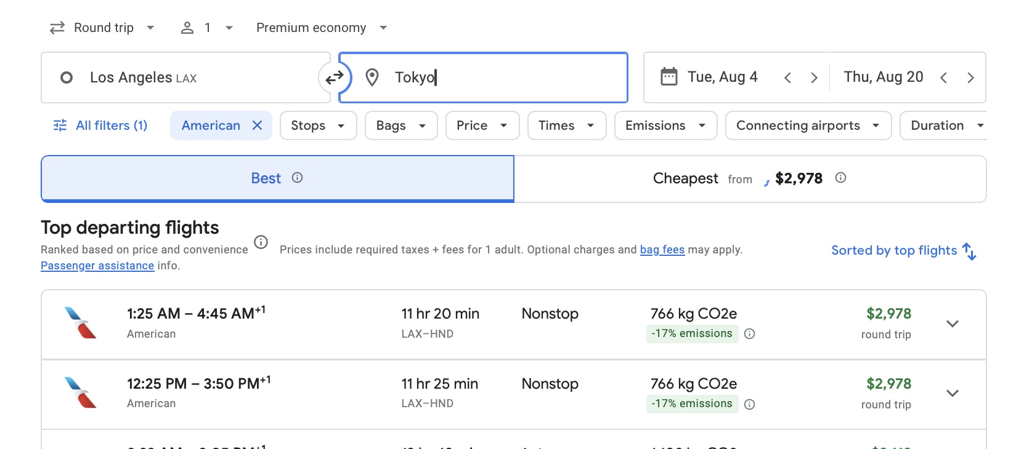Open the passenger count dropdown
1024x449 pixels.
[x=207, y=28]
